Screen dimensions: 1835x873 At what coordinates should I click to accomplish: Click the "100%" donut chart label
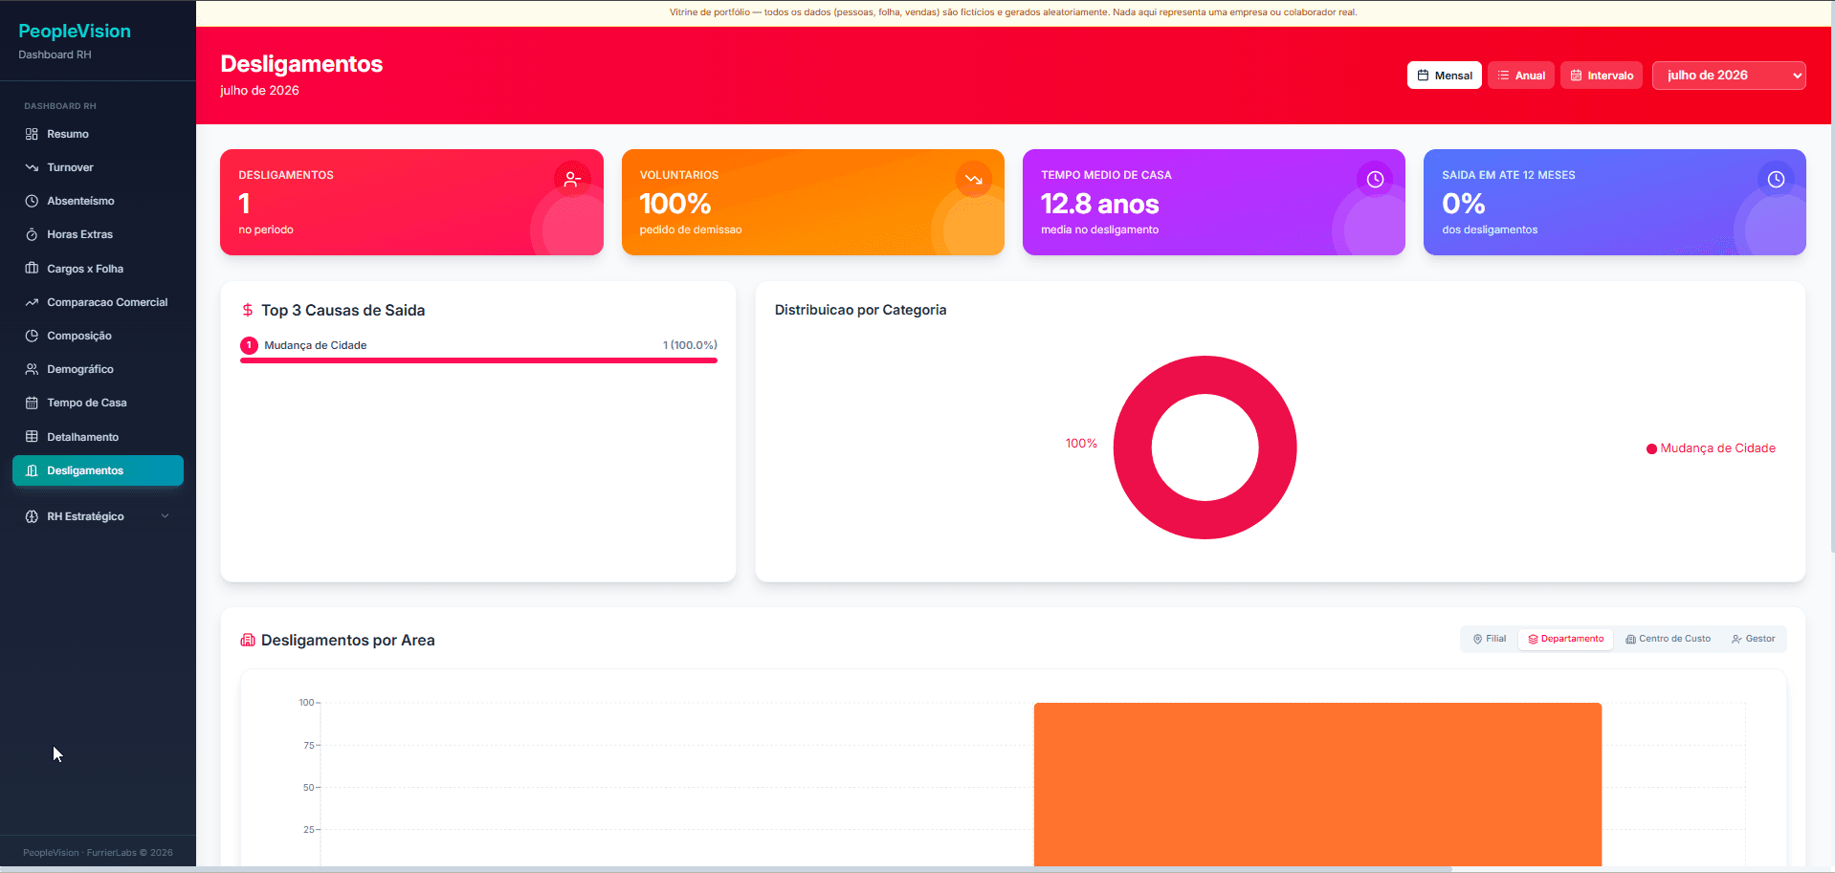1081,444
